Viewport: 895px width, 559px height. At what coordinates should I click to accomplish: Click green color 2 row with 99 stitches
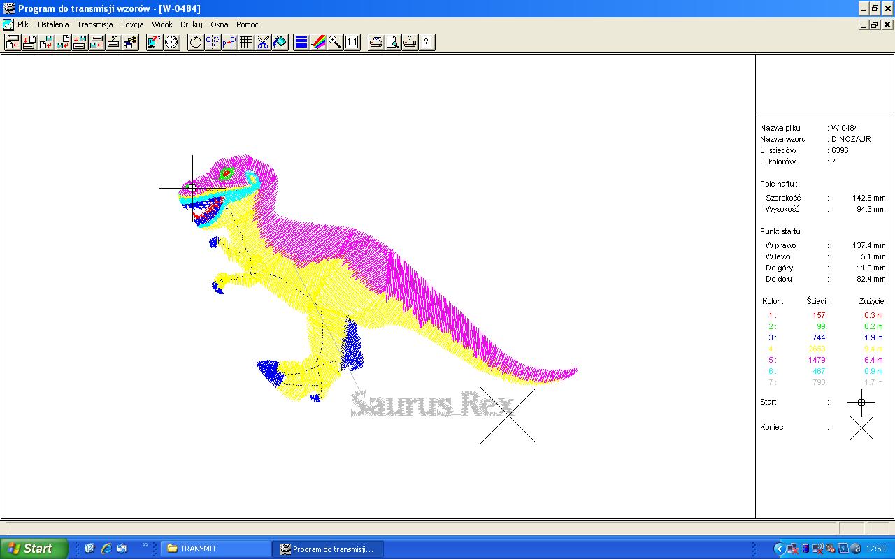coord(826,326)
